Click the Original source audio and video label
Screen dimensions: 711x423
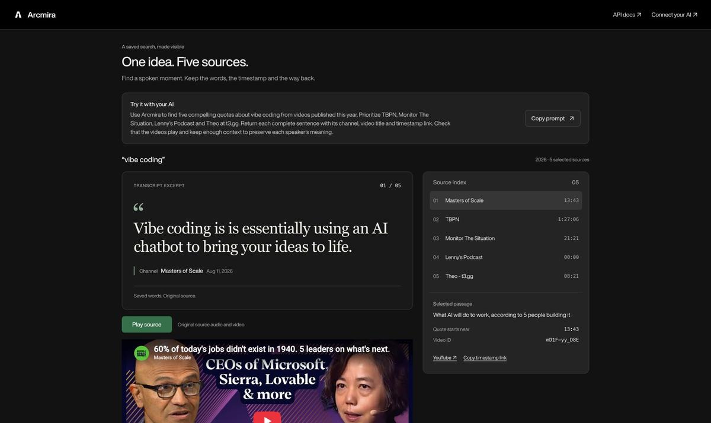pyautogui.click(x=211, y=325)
